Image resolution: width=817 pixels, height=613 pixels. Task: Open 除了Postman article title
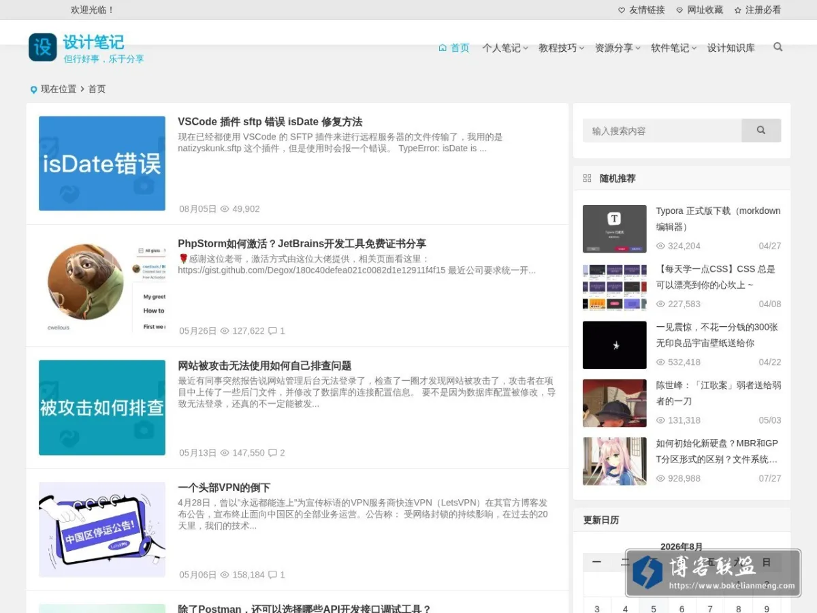coord(304,609)
